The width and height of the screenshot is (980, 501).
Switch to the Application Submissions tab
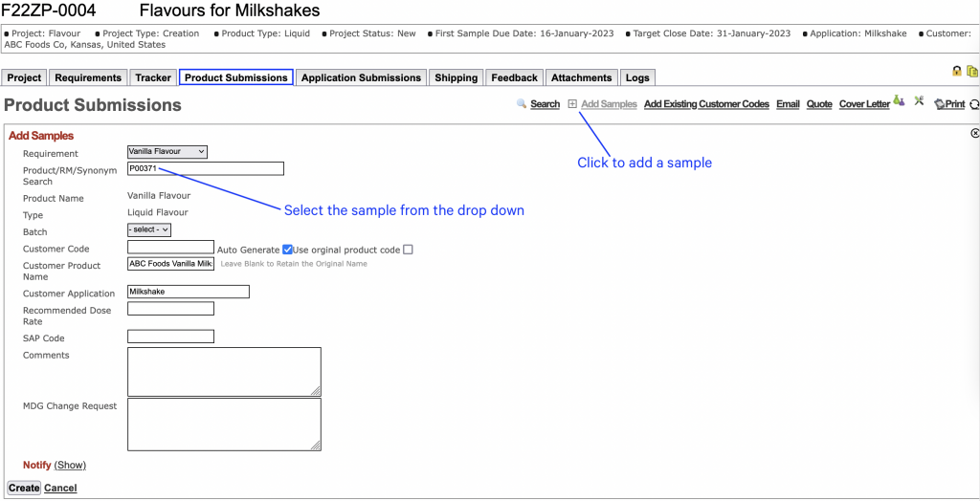click(x=361, y=77)
